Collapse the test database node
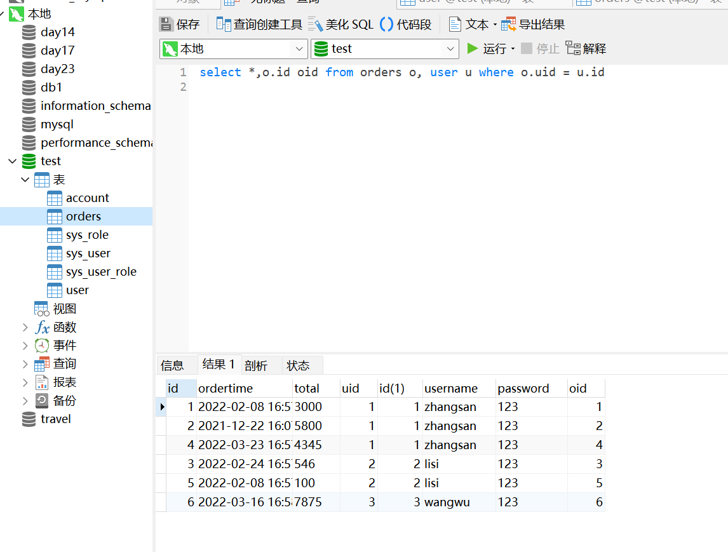This screenshot has height=552, width=728. tap(13, 161)
